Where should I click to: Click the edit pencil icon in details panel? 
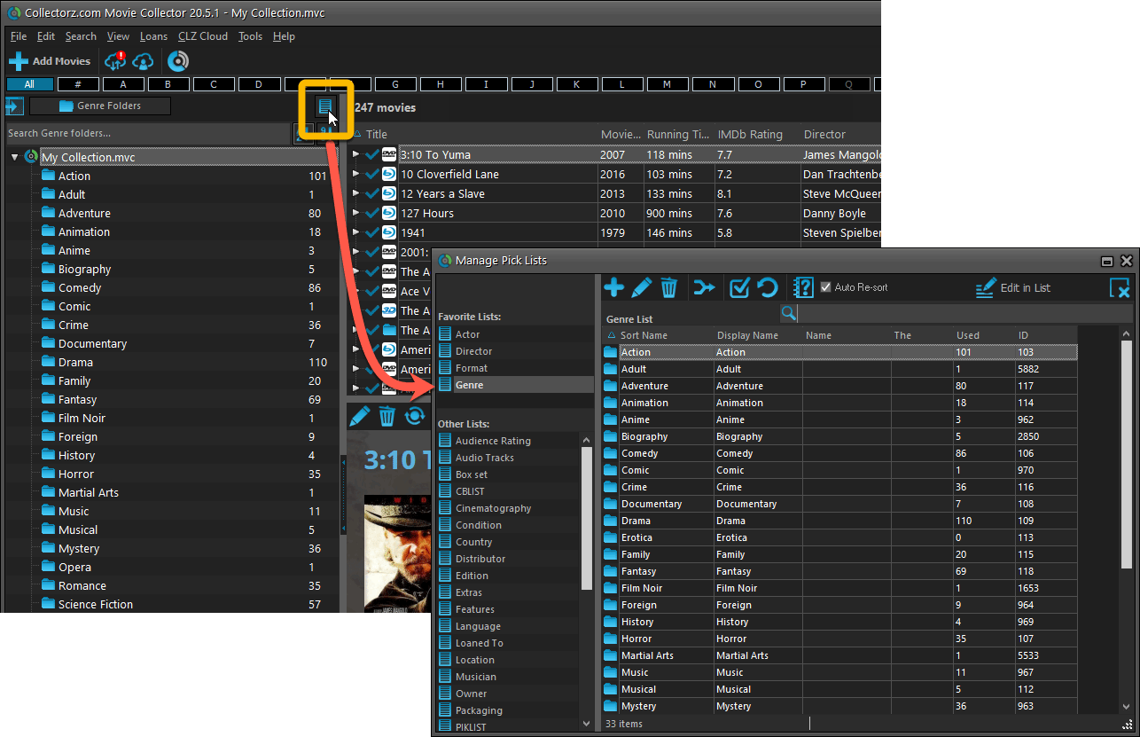[359, 416]
